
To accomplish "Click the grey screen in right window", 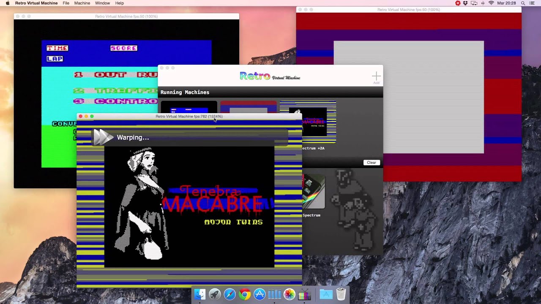I will [409, 97].
